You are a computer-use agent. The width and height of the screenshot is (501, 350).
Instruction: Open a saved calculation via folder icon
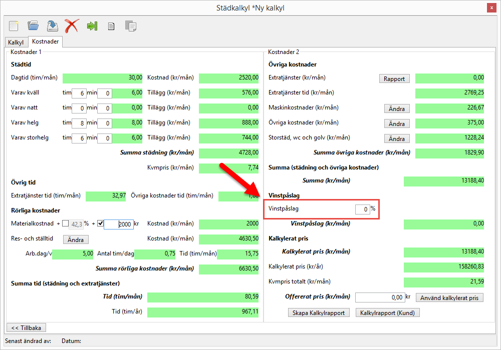pyautogui.click(x=33, y=25)
